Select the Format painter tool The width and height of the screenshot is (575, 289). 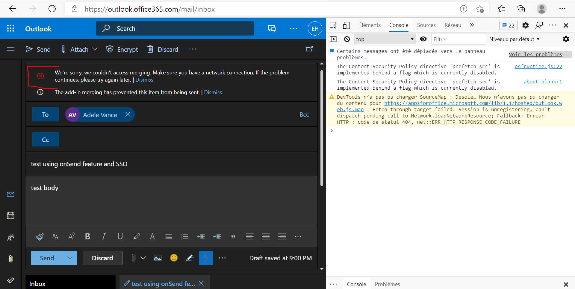pos(40,237)
